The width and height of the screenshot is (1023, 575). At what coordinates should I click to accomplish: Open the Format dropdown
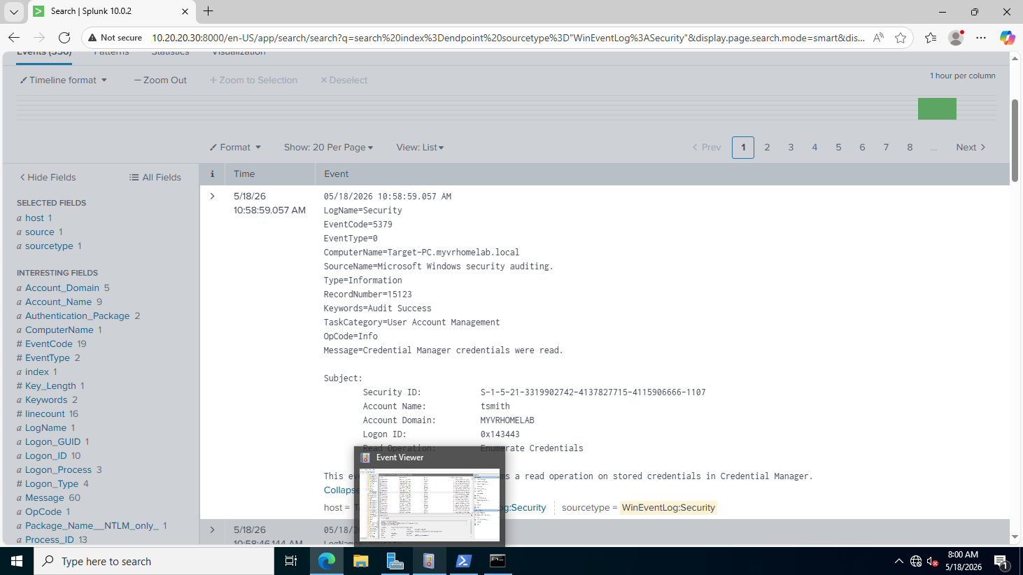235,147
